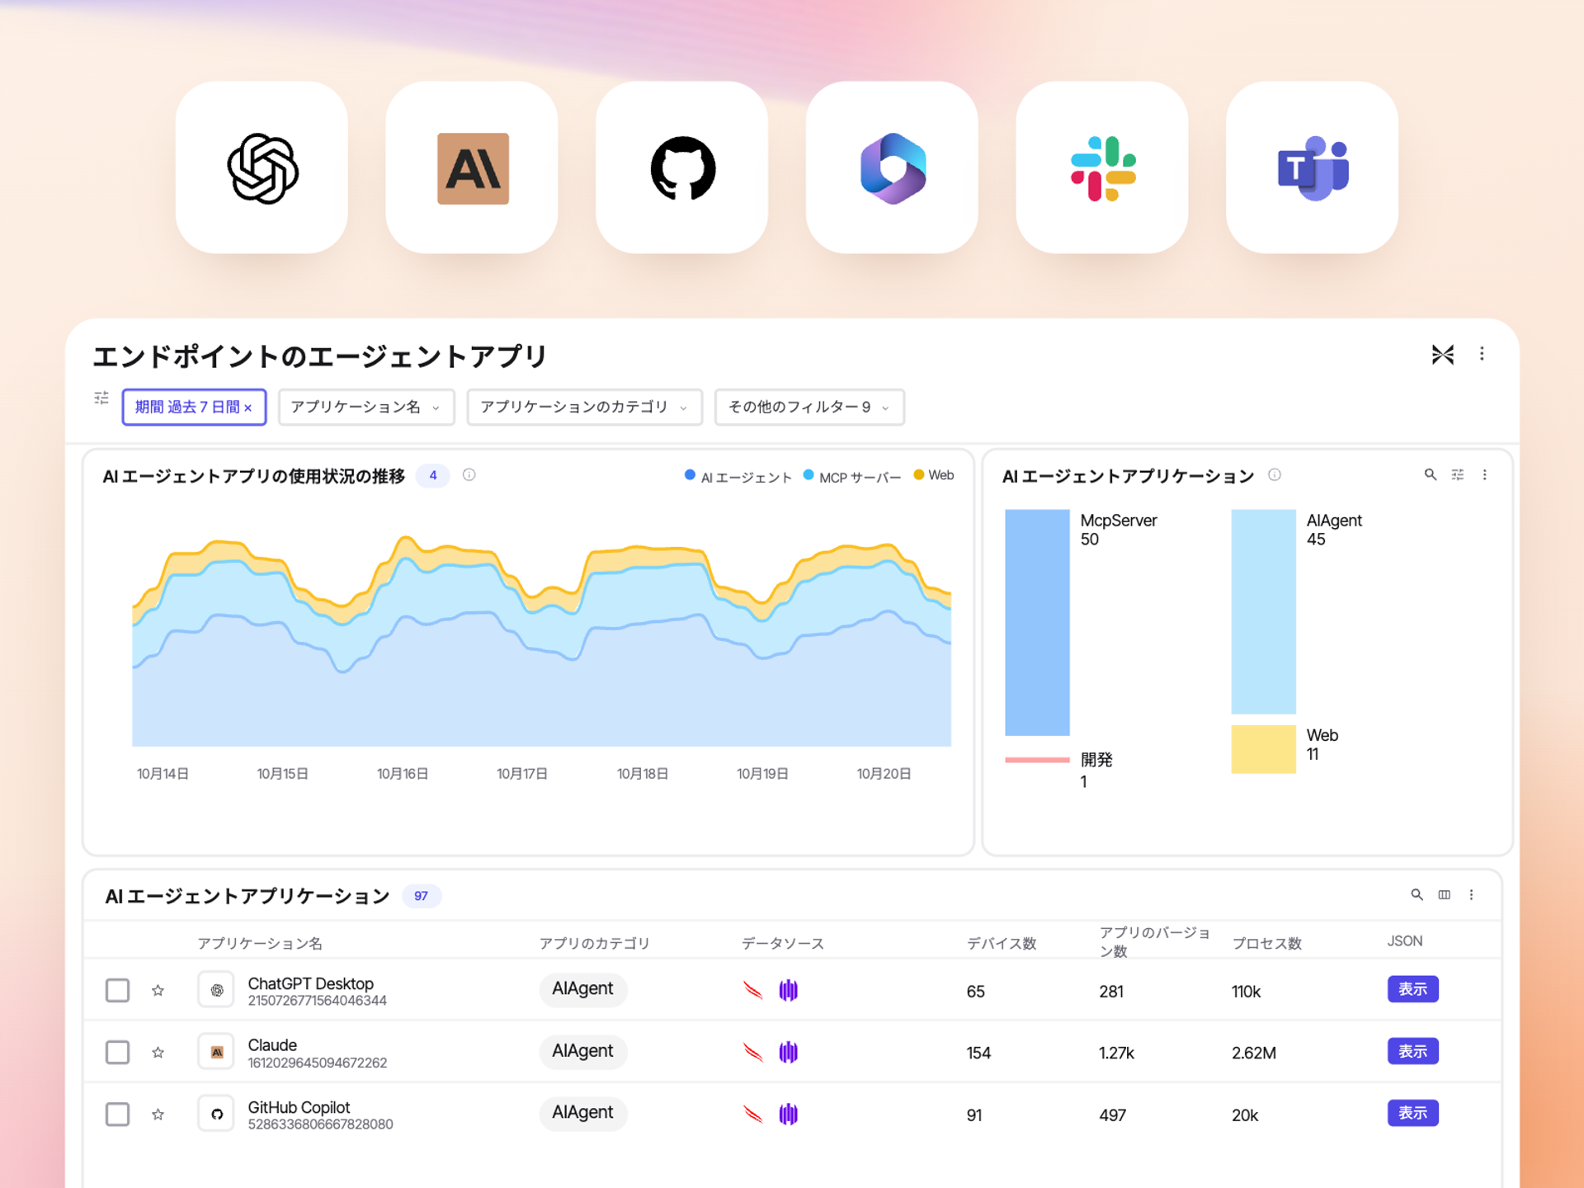The image size is (1584, 1188).
Task: Sort by データソース column header
Action: [782, 943]
